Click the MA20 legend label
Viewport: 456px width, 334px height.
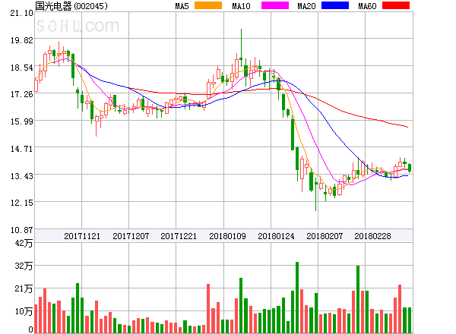point(306,6)
